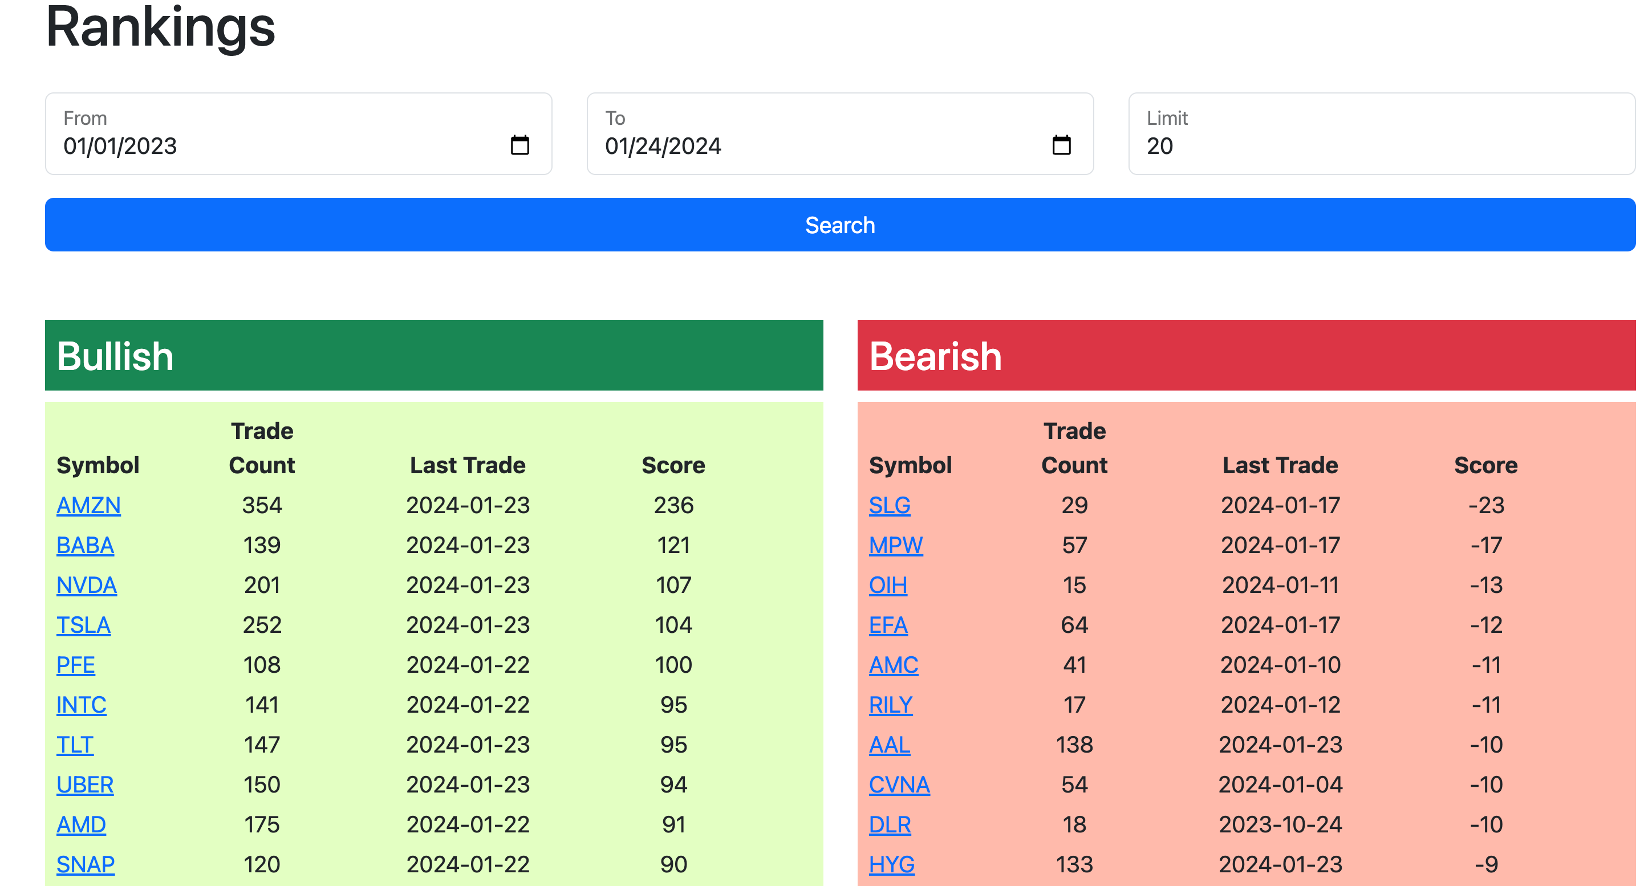Open the AAL bearish symbol link
1640x886 pixels.
pyautogui.click(x=890, y=745)
